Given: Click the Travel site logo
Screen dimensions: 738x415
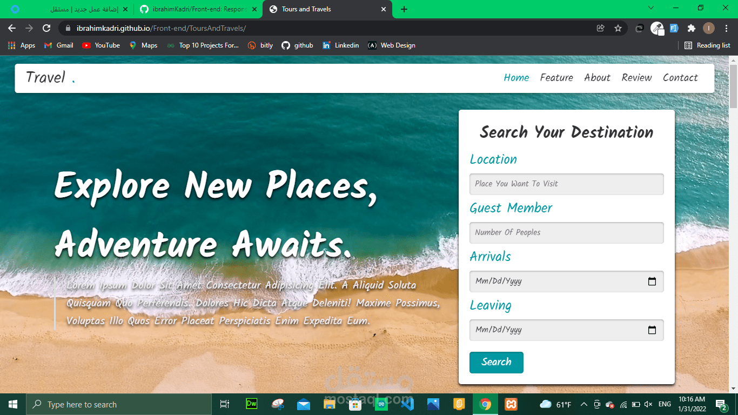Looking at the screenshot, I should (x=50, y=78).
